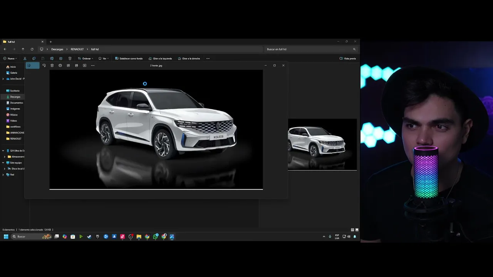Go up one folder level in Explorer
The width and height of the screenshot is (493, 277).
pyautogui.click(x=23, y=49)
